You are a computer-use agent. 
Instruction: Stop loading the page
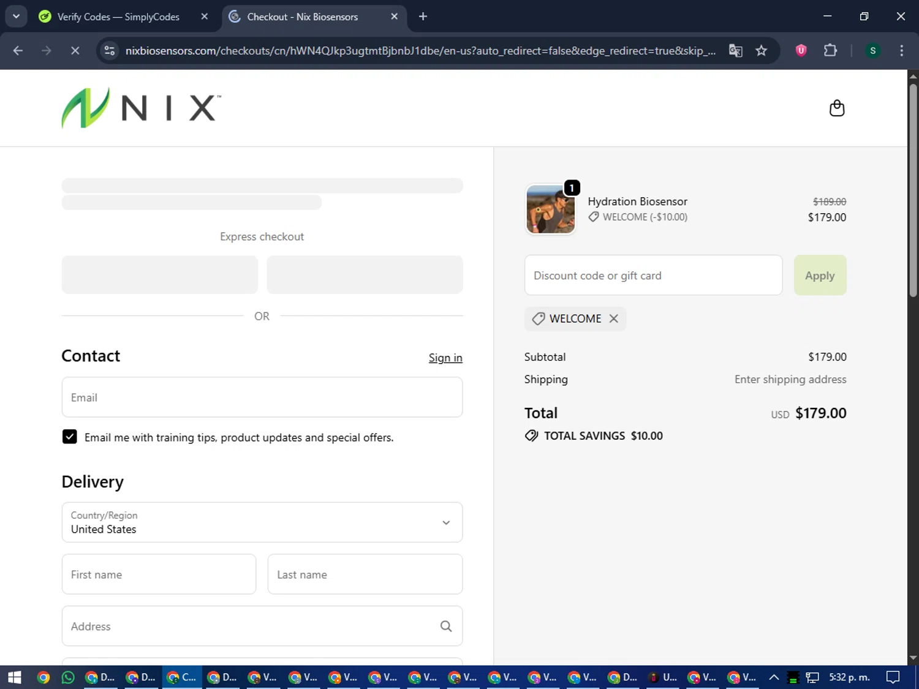(x=75, y=50)
